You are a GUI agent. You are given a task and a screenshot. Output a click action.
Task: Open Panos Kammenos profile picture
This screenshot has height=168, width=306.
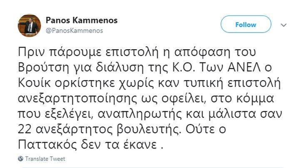[x=29, y=25]
